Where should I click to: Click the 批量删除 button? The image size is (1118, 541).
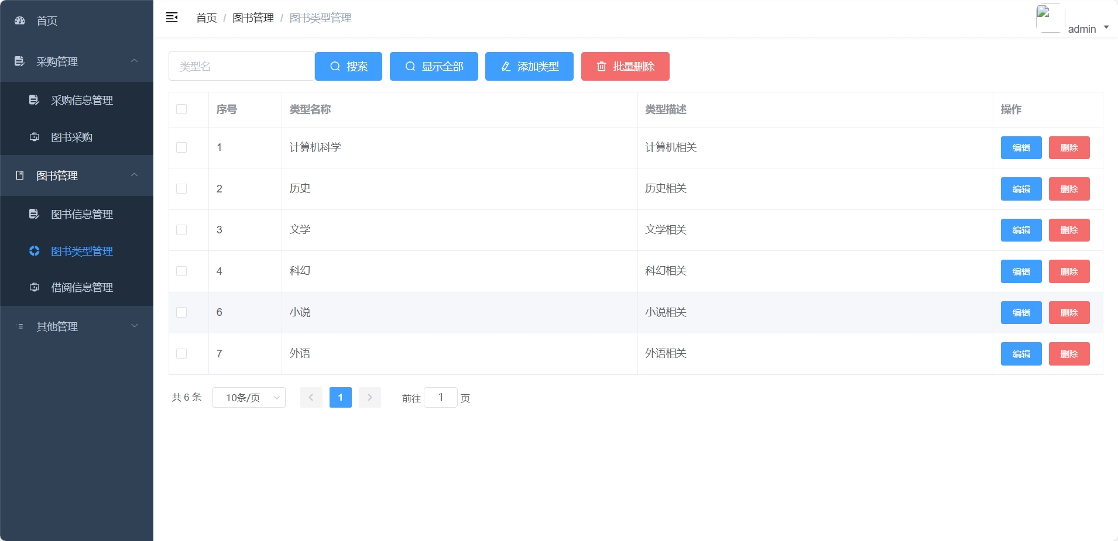625,66
